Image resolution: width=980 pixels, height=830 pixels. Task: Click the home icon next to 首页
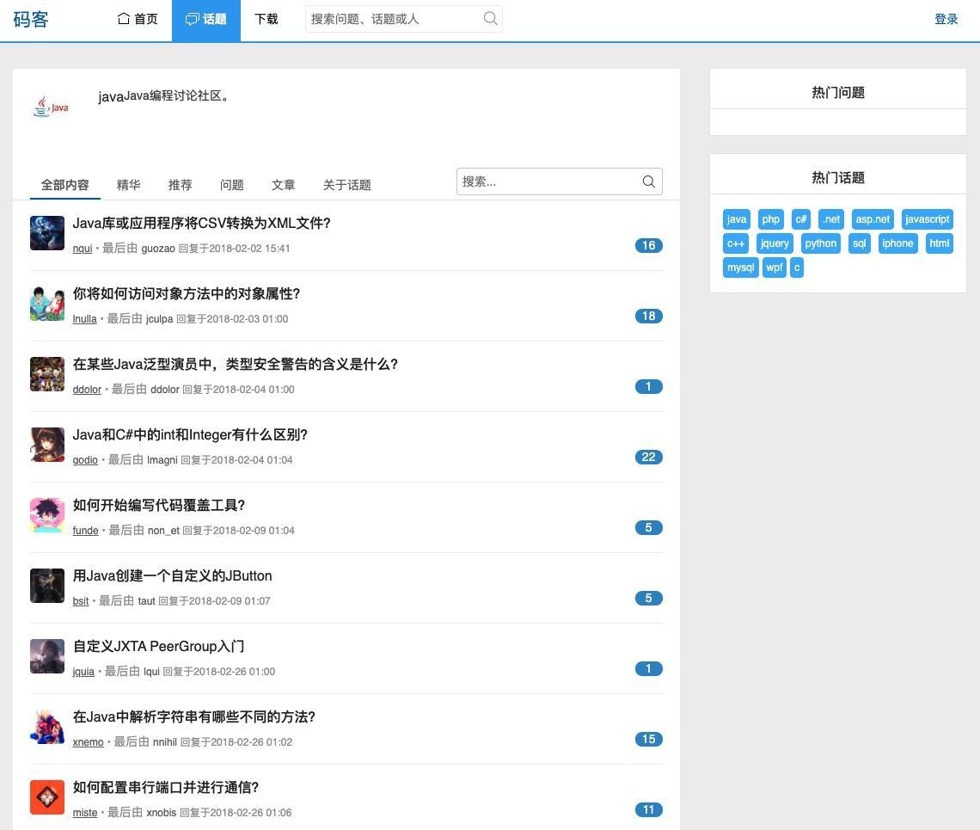coord(122,18)
